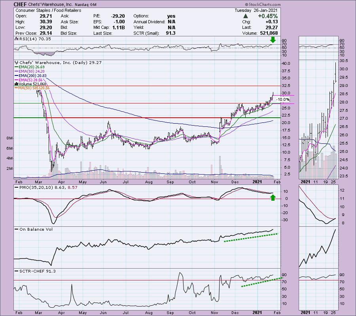Image resolution: width=356 pixels, height=316 pixels.
Task: Open the StockCharts.com copyright link
Action: tap(263, 4)
